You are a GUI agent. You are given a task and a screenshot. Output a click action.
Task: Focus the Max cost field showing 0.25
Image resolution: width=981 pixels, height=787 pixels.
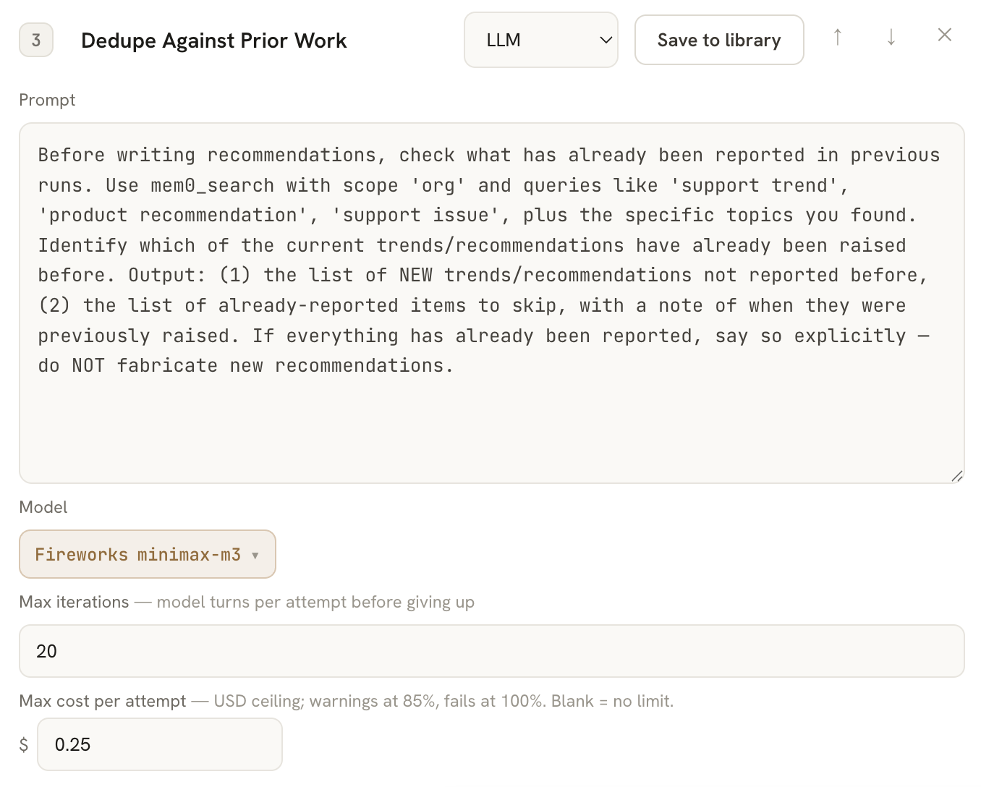point(160,744)
